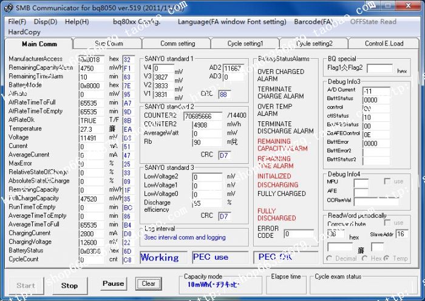Image resolution: width=425 pixels, height=301 pixels.
Task: Click the V2 cell voltage field 3833
Action: pos(164,86)
